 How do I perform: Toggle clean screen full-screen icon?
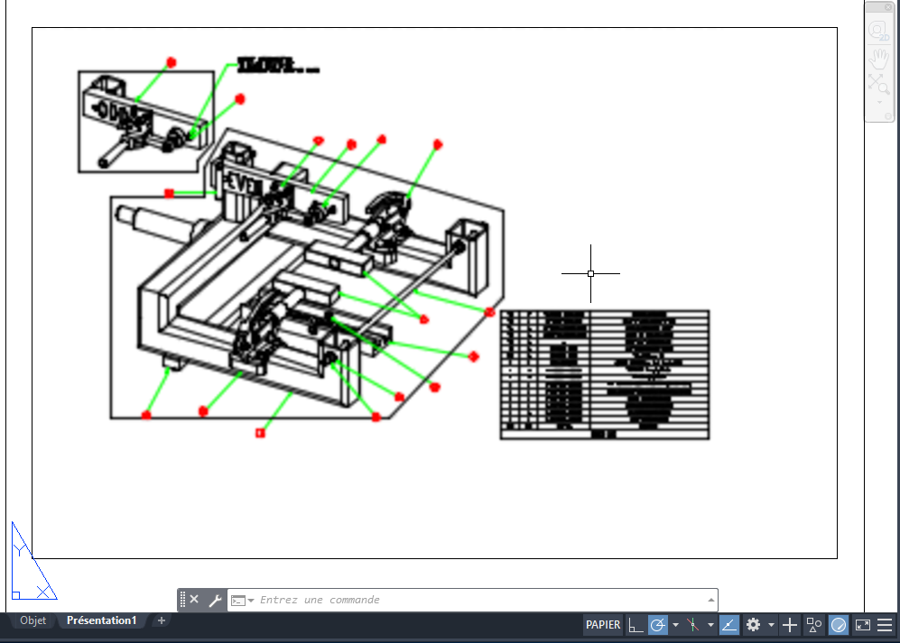point(863,625)
